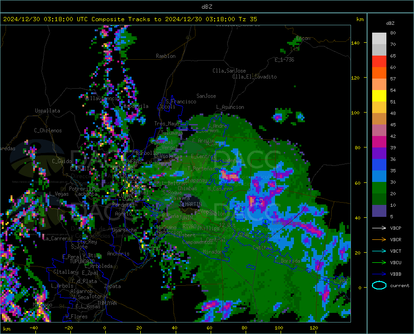414x334 pixels.
Task: Select the bright green 20-30 dBZ swatch
Action: (x=379, y=188)
